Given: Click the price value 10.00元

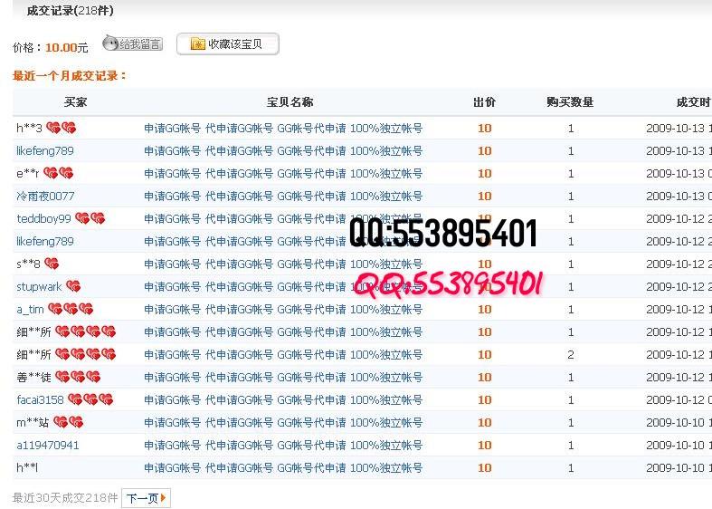Looking at the screenshot, I should pyautogui.click(x=67, y=47).
